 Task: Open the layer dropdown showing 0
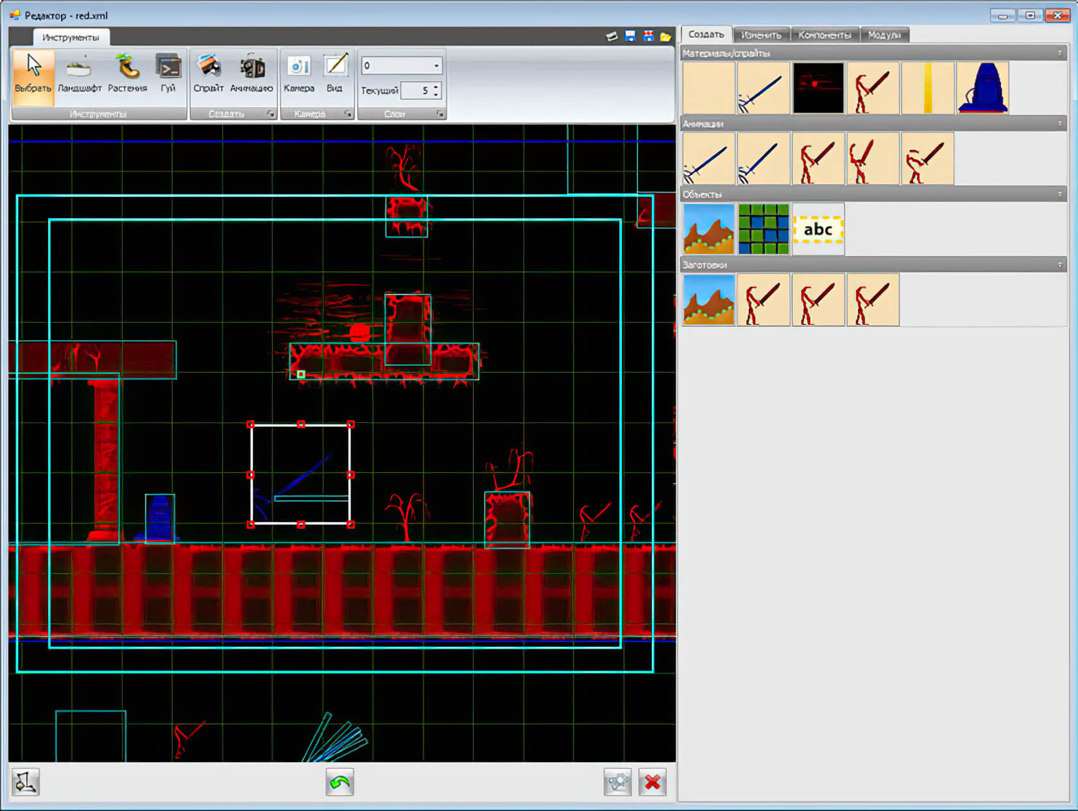436,65
